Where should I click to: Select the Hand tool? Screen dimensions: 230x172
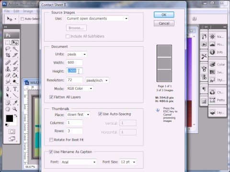8,109
